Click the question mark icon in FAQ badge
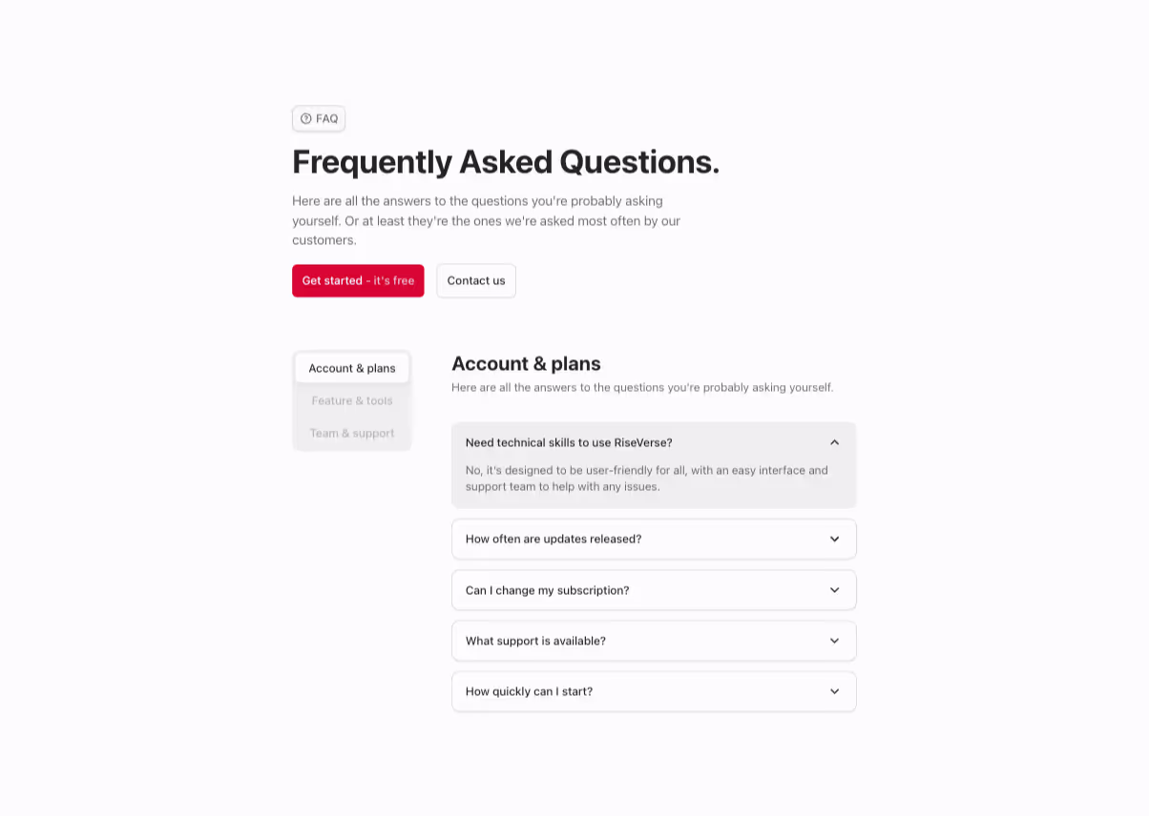This screenshot has width=1149, height=816. [x=305, y=118]
